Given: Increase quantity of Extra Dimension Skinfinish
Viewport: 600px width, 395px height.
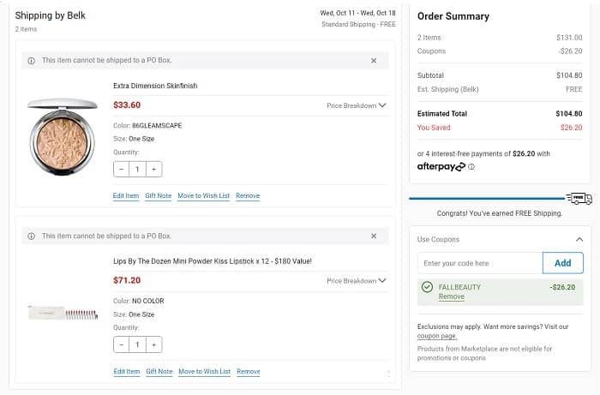Looking at the screenshot, I should (153, 170).
